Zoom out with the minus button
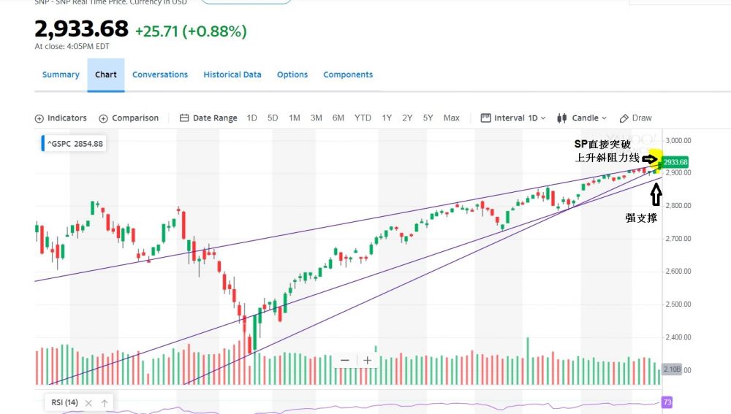 coord(345,361)
